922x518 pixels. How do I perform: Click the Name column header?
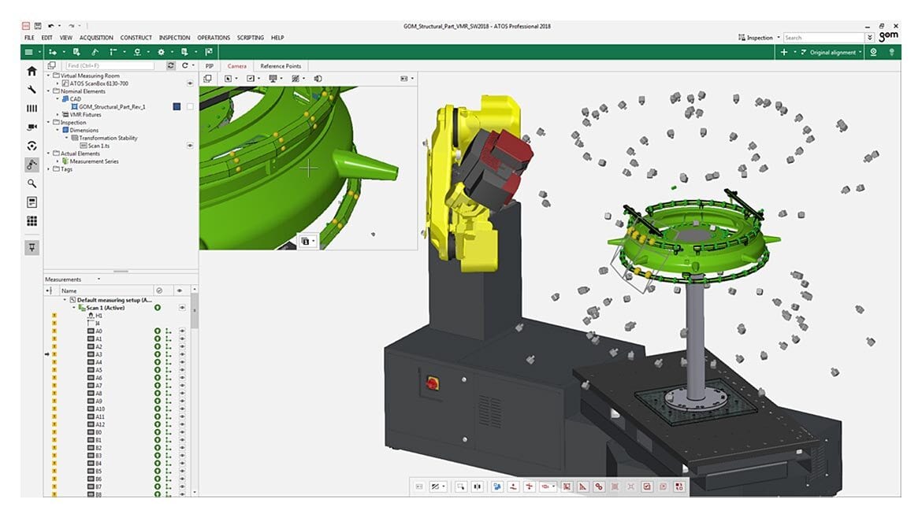click(106, 290)
